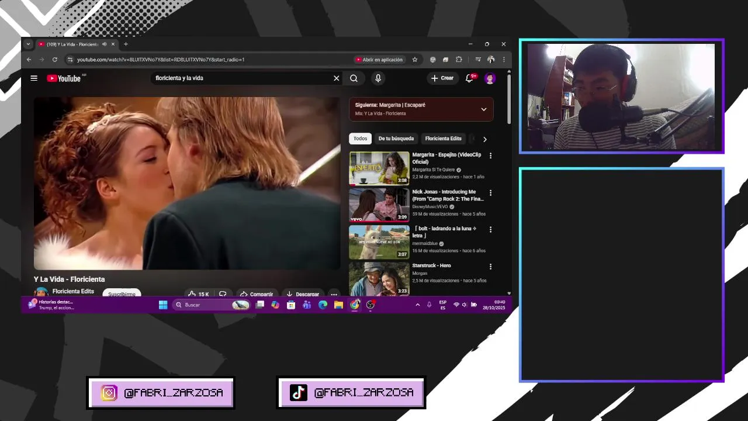Expand the 'Siguiente: Margarita' mix playlist
Image resolution: width=748 pixels, height=421 pixels.
[x=483, y=109]
